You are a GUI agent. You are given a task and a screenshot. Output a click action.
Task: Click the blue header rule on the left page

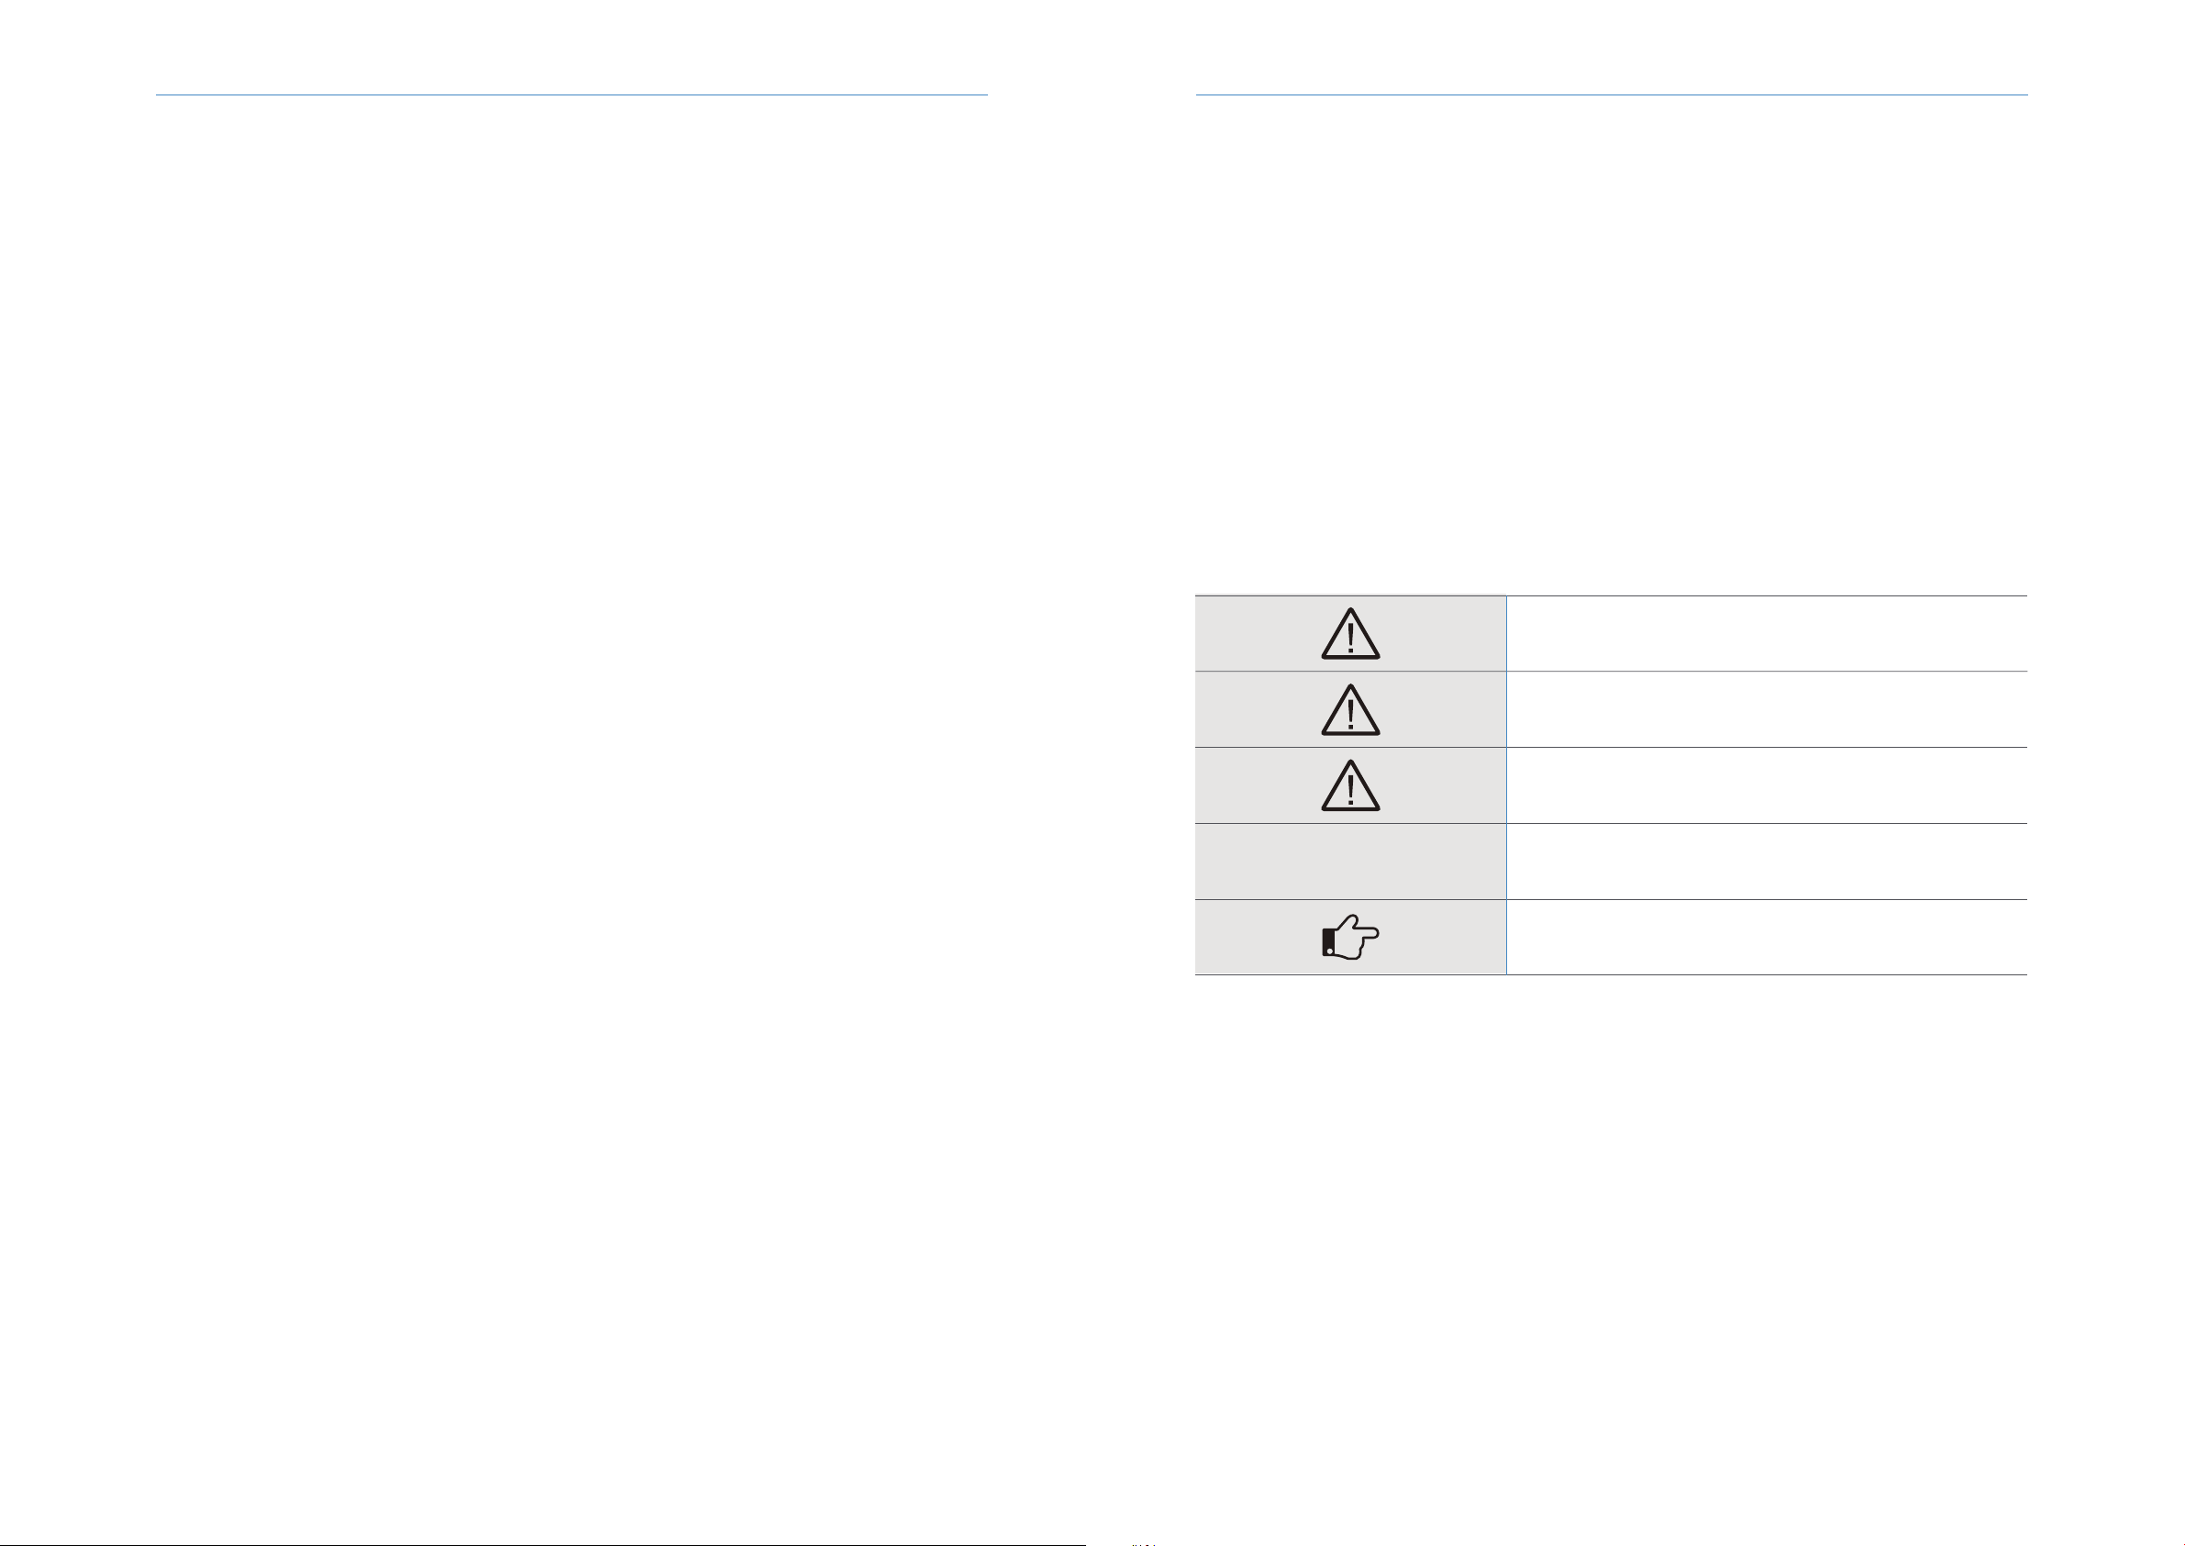point(572,95)
